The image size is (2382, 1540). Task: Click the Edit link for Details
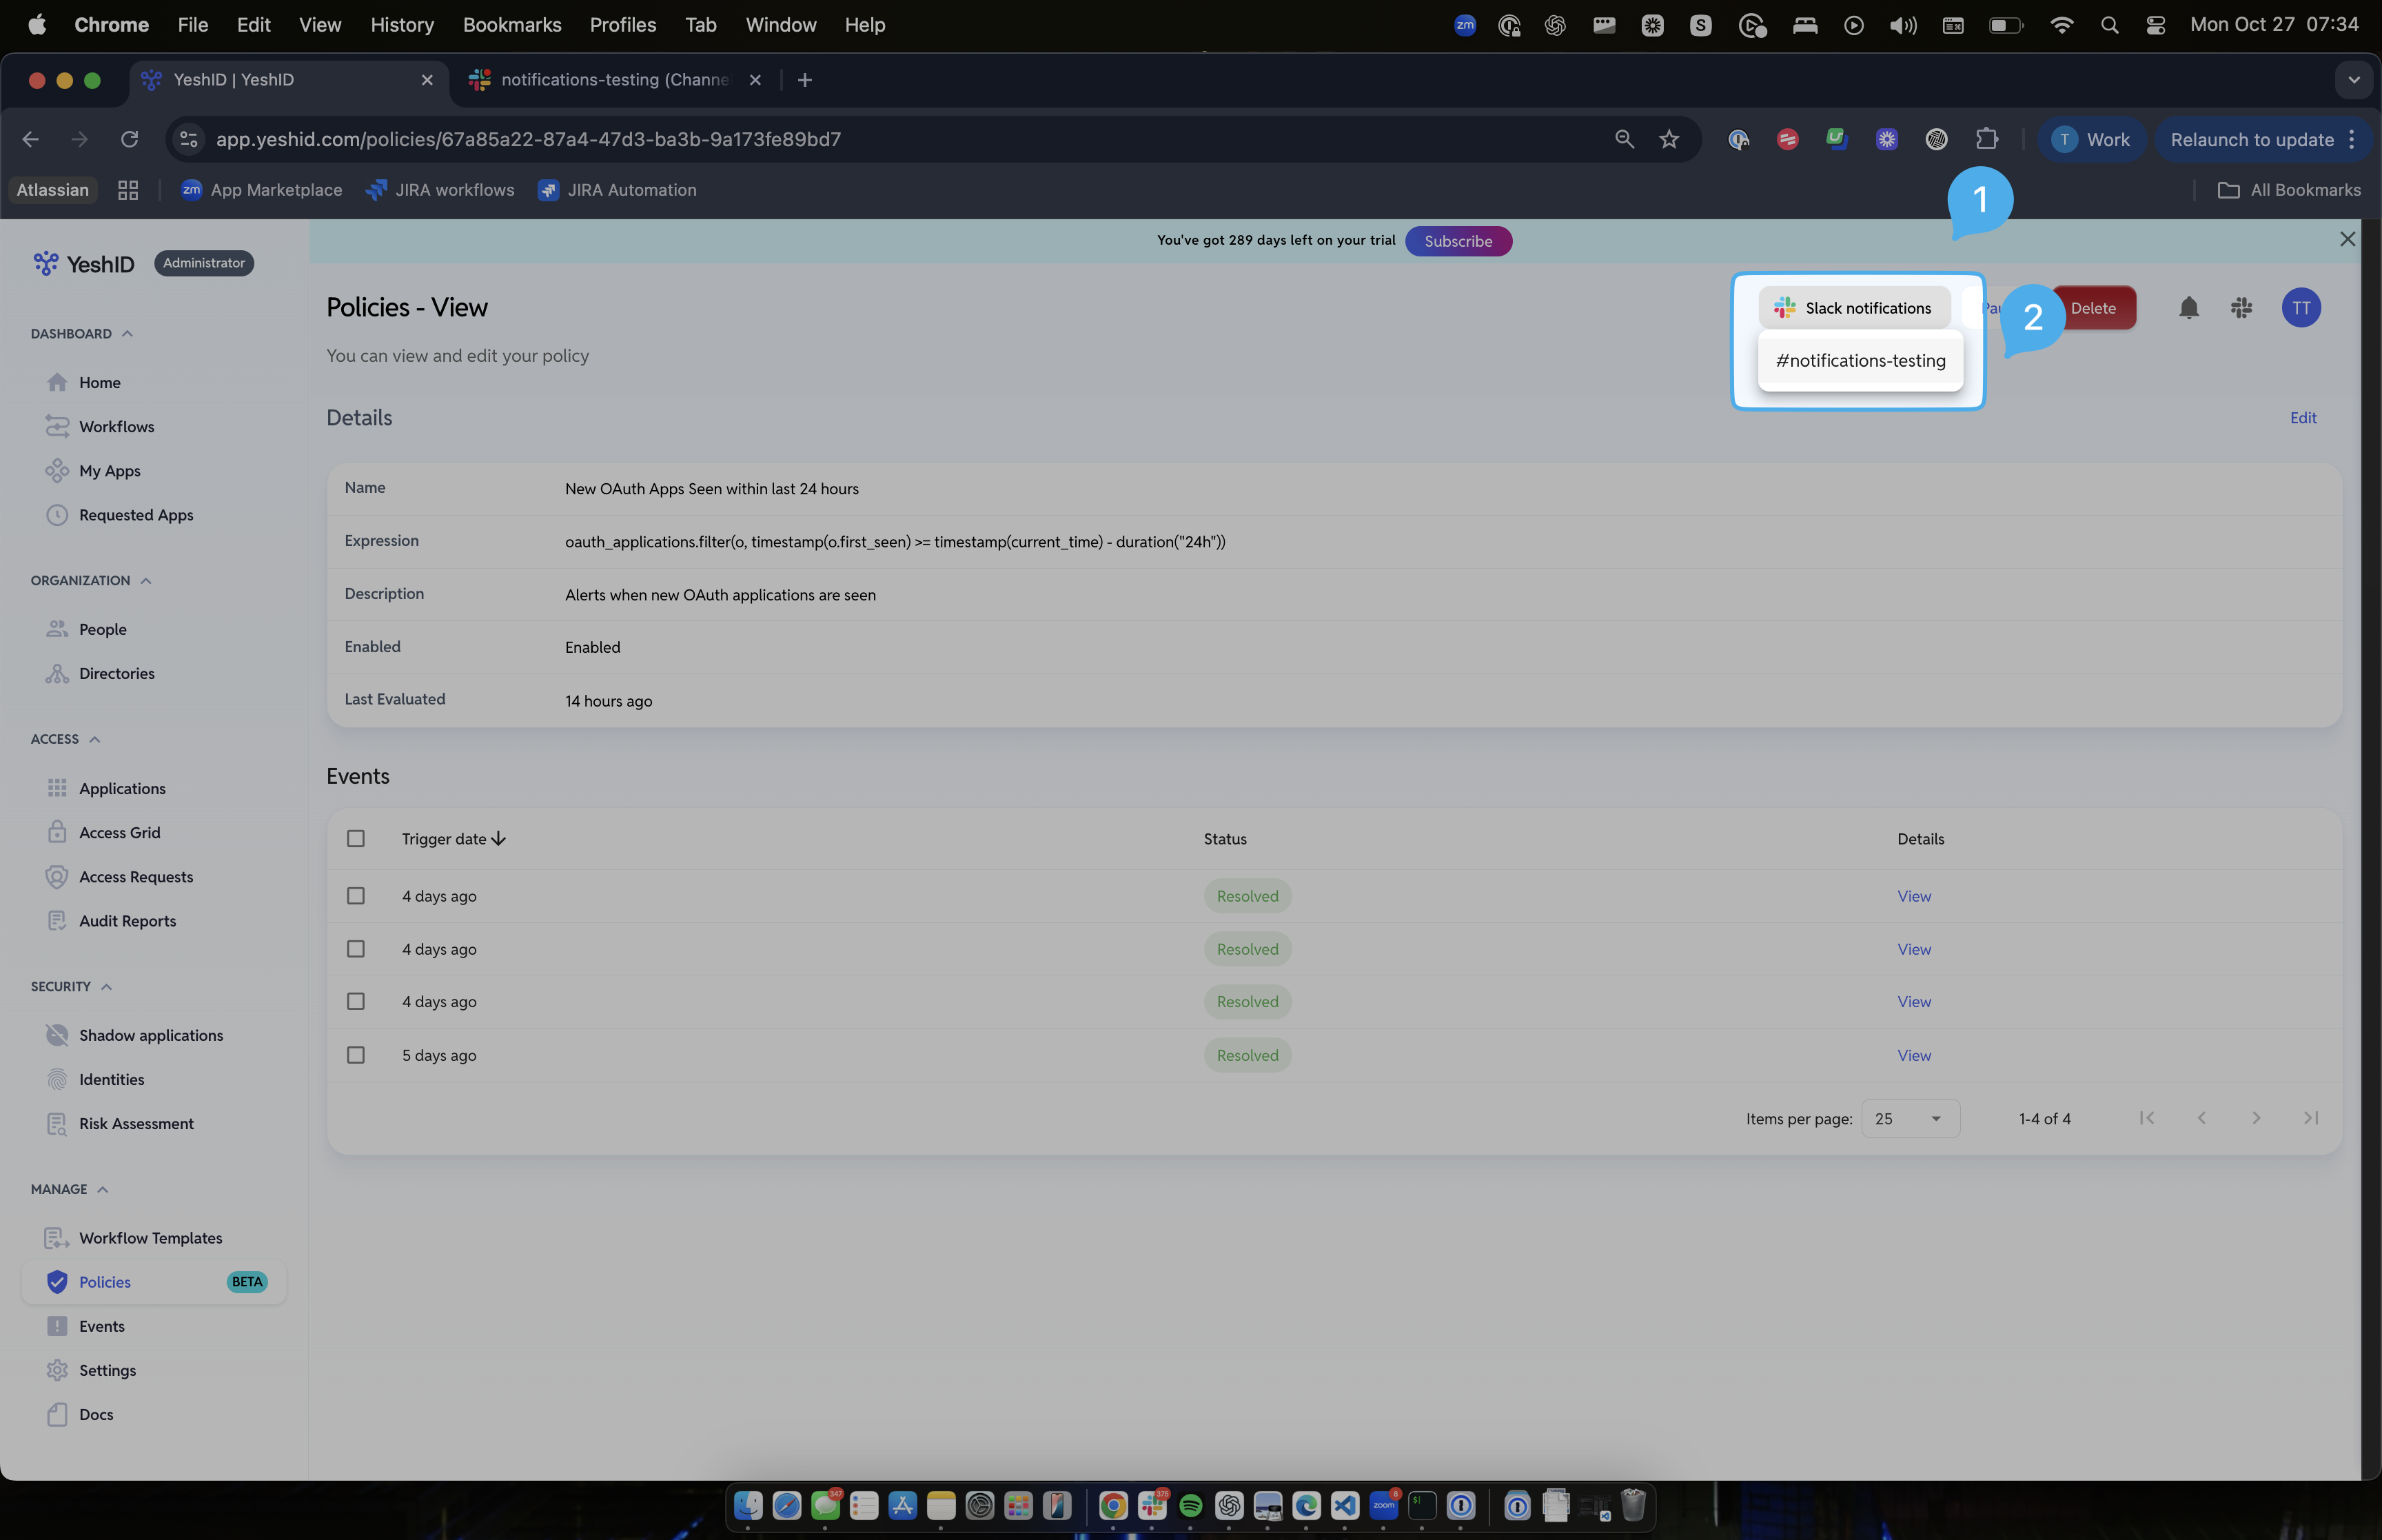coord(2303,418)
